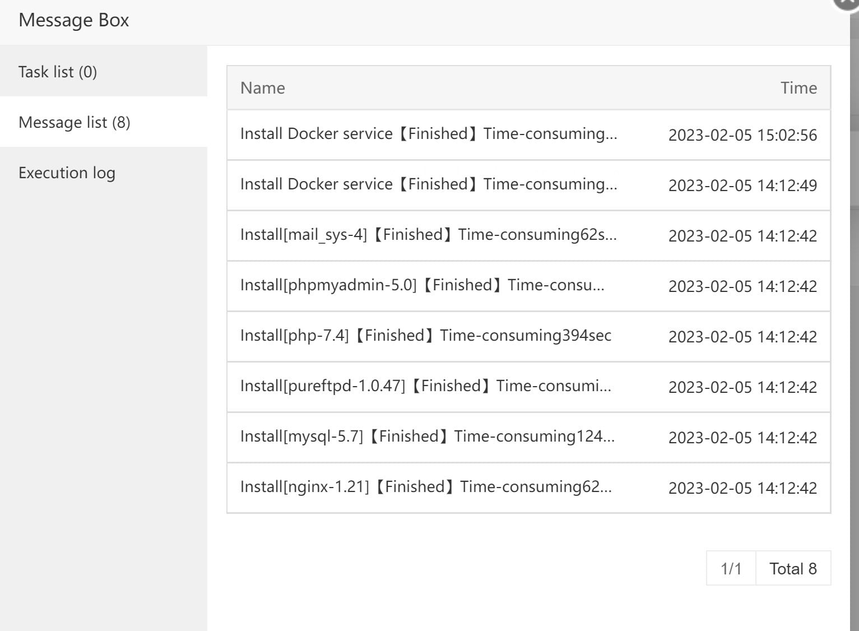Open the second Install Docker service message
This screenshot has width=859, height=631.
pyautogui.click(x=429, y=184)
